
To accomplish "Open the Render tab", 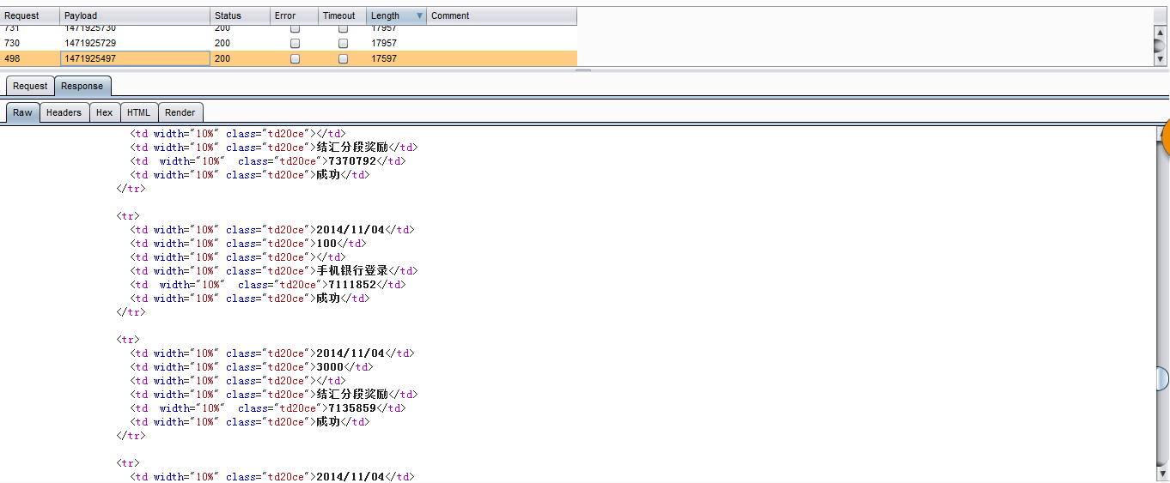I will (x=180, y=112).
